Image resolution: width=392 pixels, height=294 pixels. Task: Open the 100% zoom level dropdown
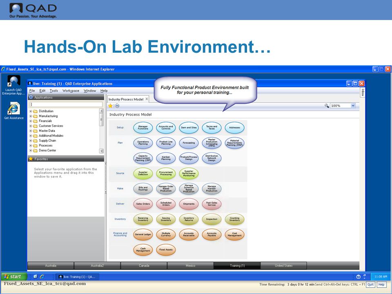click(353, 105)
